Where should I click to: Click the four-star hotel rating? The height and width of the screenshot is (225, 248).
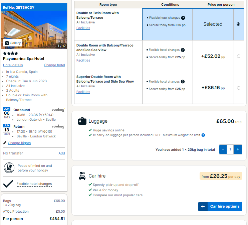point(10,53)
